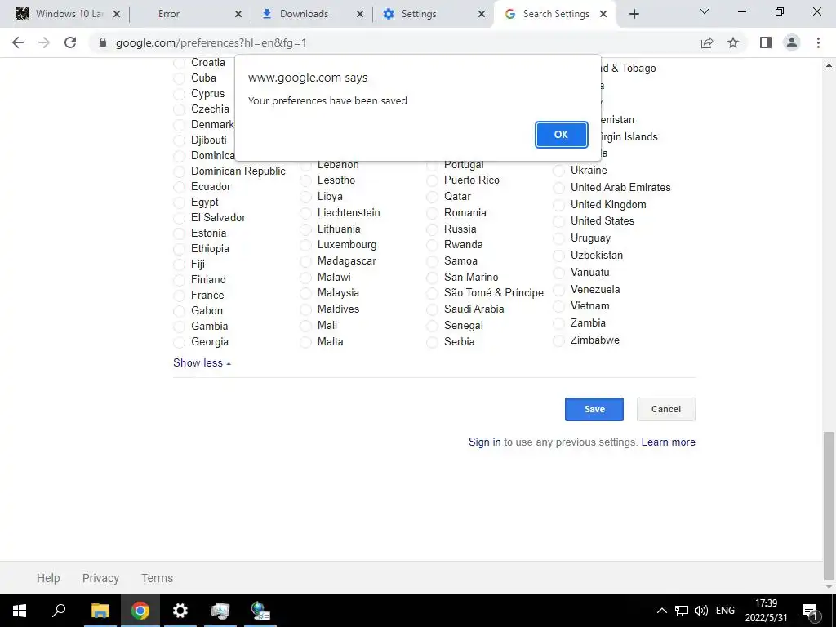Open the volume tray icon
The image size is (836, 627).
[701, 611]
